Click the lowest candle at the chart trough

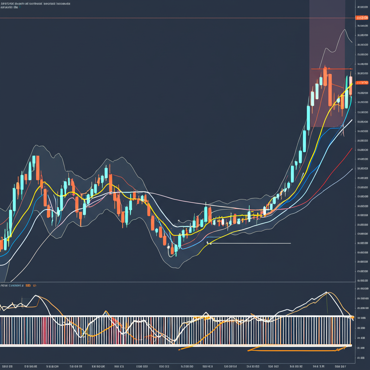pos(176,249)
